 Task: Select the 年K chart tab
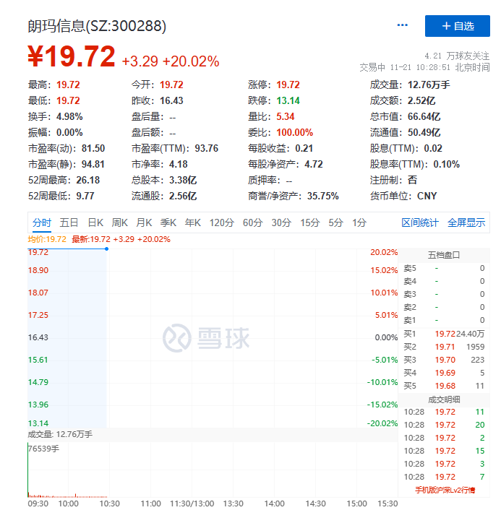coord(192,222)
